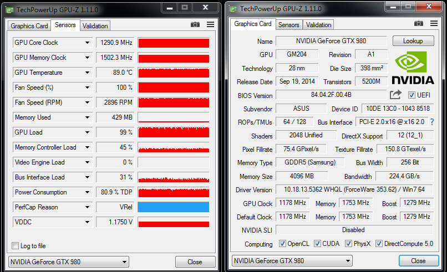447x272 pixels.
Task: Toggle the CUDA checkbox
Action: click(317, 244)
